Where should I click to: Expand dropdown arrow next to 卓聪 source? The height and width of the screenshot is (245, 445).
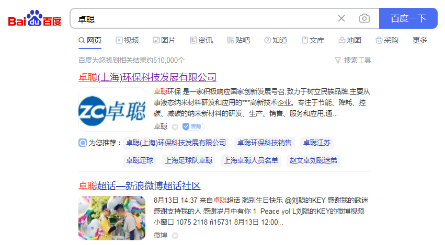(175, 127)
